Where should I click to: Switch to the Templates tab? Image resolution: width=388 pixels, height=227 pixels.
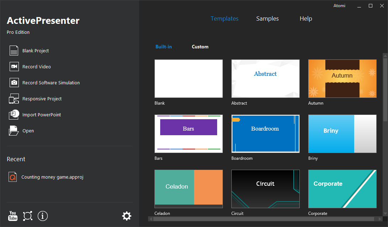(x=225, y=19)
